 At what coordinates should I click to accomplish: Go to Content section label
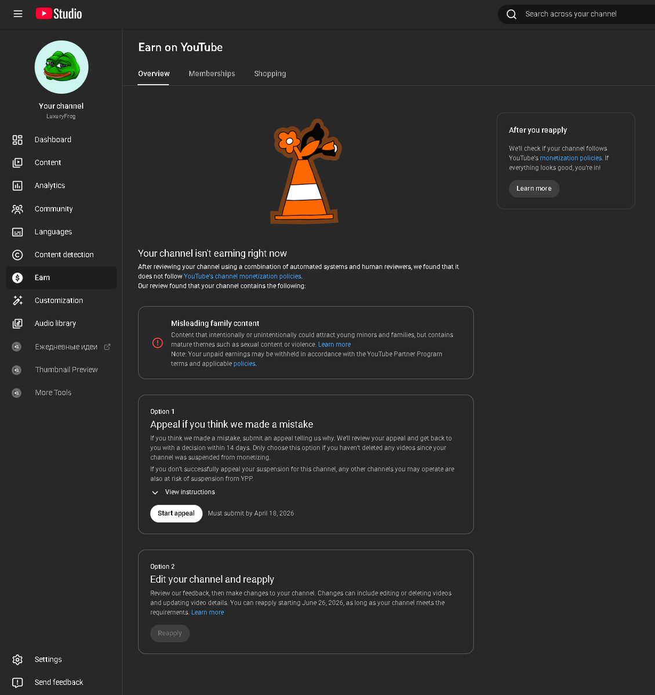48,163
